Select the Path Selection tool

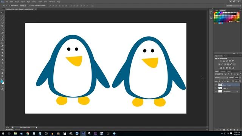click(x=2, y=66)
